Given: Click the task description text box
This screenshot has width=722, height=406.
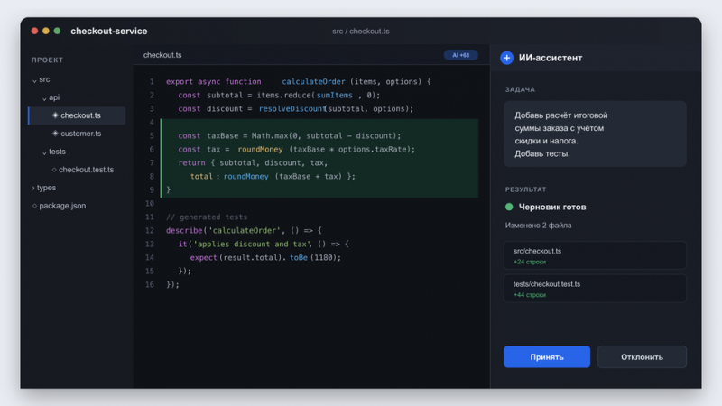Looking at the screenshot, I should (595, 134).
